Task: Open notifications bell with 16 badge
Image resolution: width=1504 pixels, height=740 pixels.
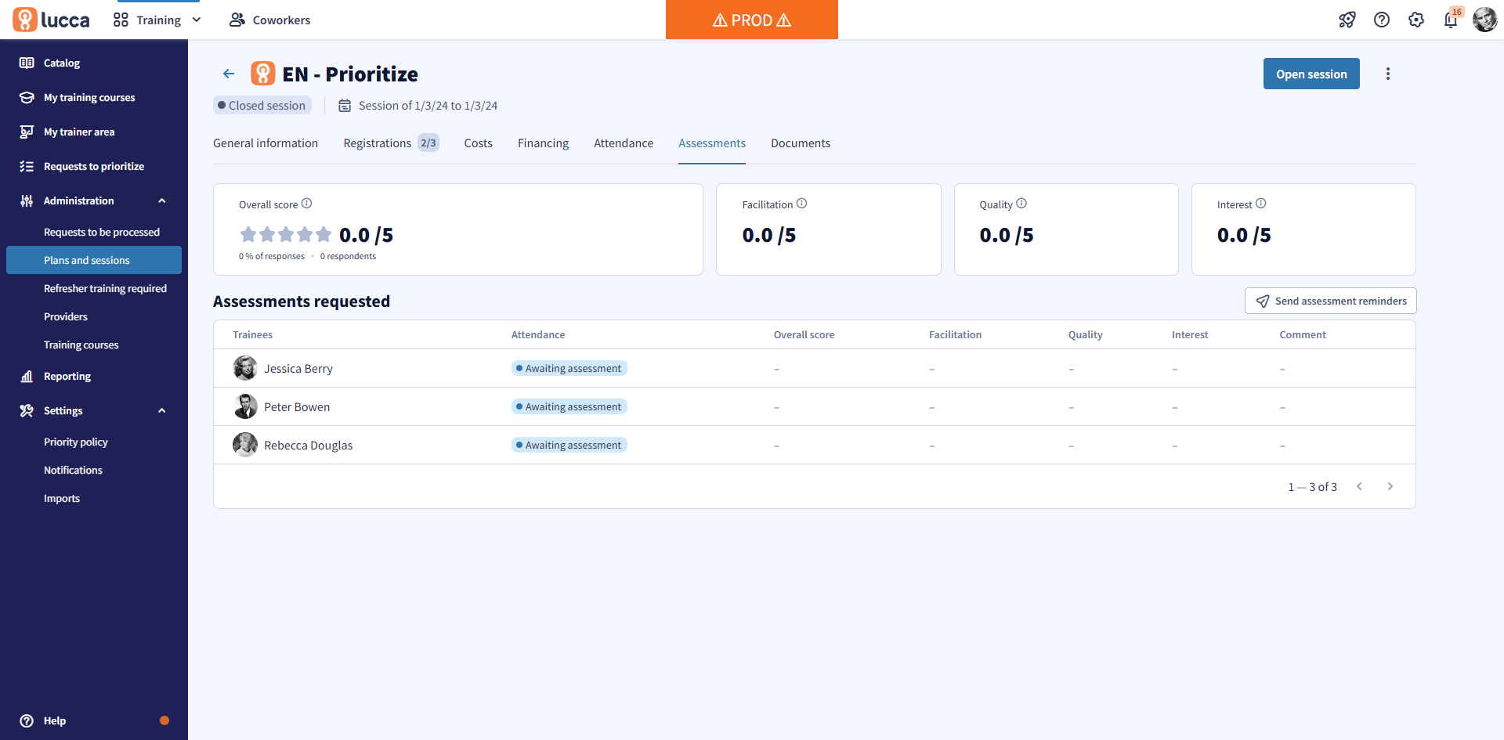Action: point(1452,19)
